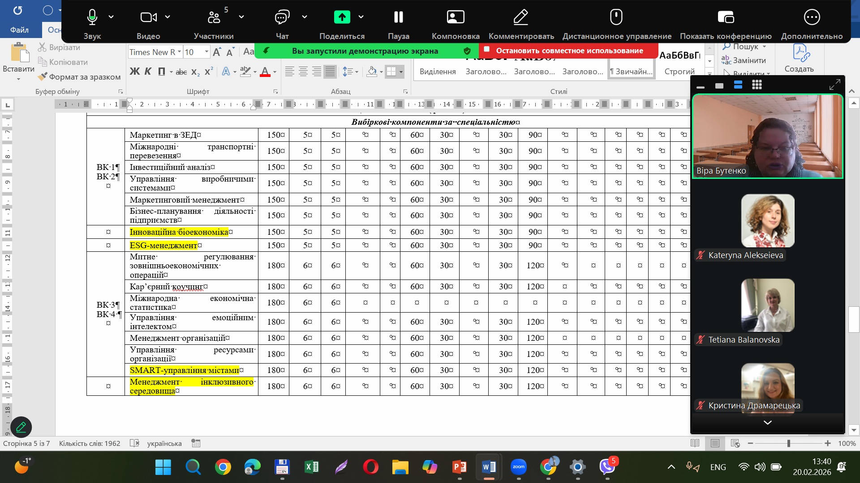The image size is (860, 483).
Task: Click Остановить совместное использование button
Action: (x=569, y=51)
